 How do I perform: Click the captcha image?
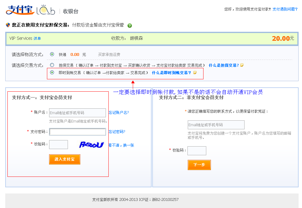click(91, 145)
